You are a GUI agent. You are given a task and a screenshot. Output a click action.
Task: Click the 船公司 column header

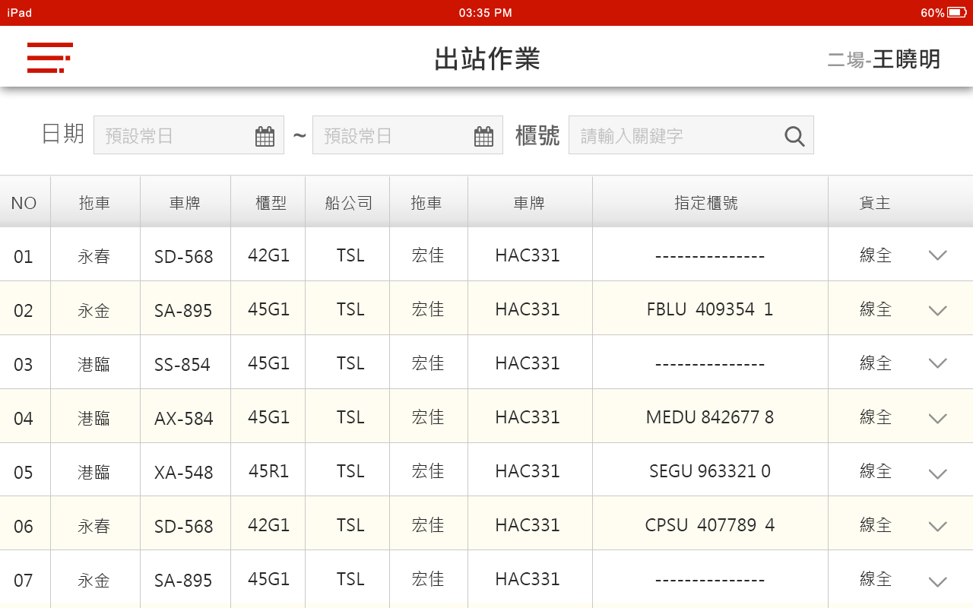tap(349, 203)
